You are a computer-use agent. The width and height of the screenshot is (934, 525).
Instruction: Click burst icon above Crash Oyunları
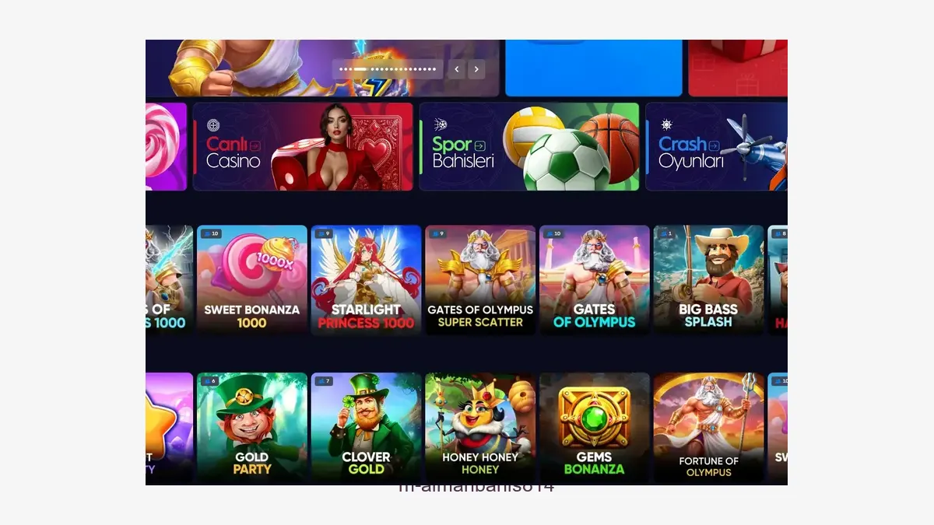tap(666, 124)
